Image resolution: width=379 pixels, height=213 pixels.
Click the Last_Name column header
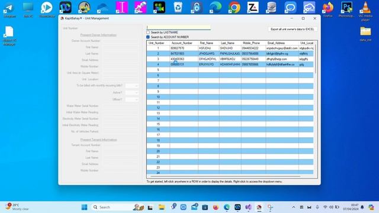(227, 43)
